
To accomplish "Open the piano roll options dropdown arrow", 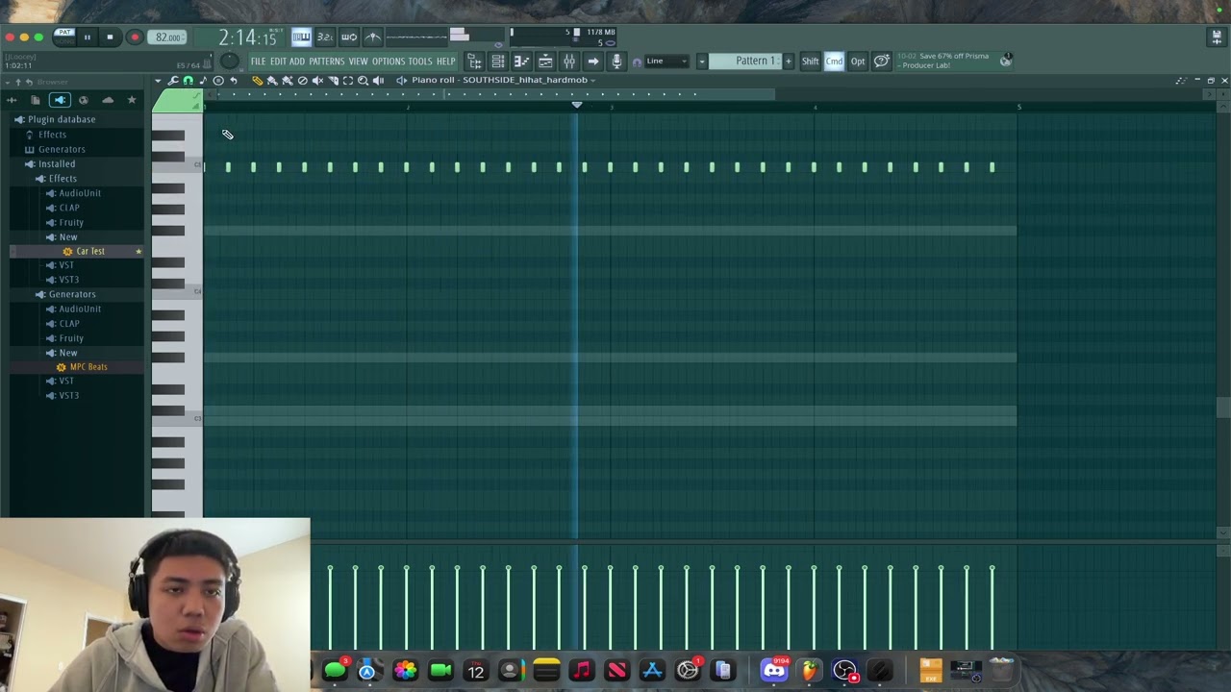I will coord(158,81).
